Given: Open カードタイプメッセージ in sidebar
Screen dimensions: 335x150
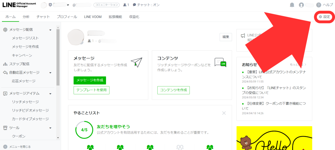Looking at the screenshot, I should click(30, 119).
